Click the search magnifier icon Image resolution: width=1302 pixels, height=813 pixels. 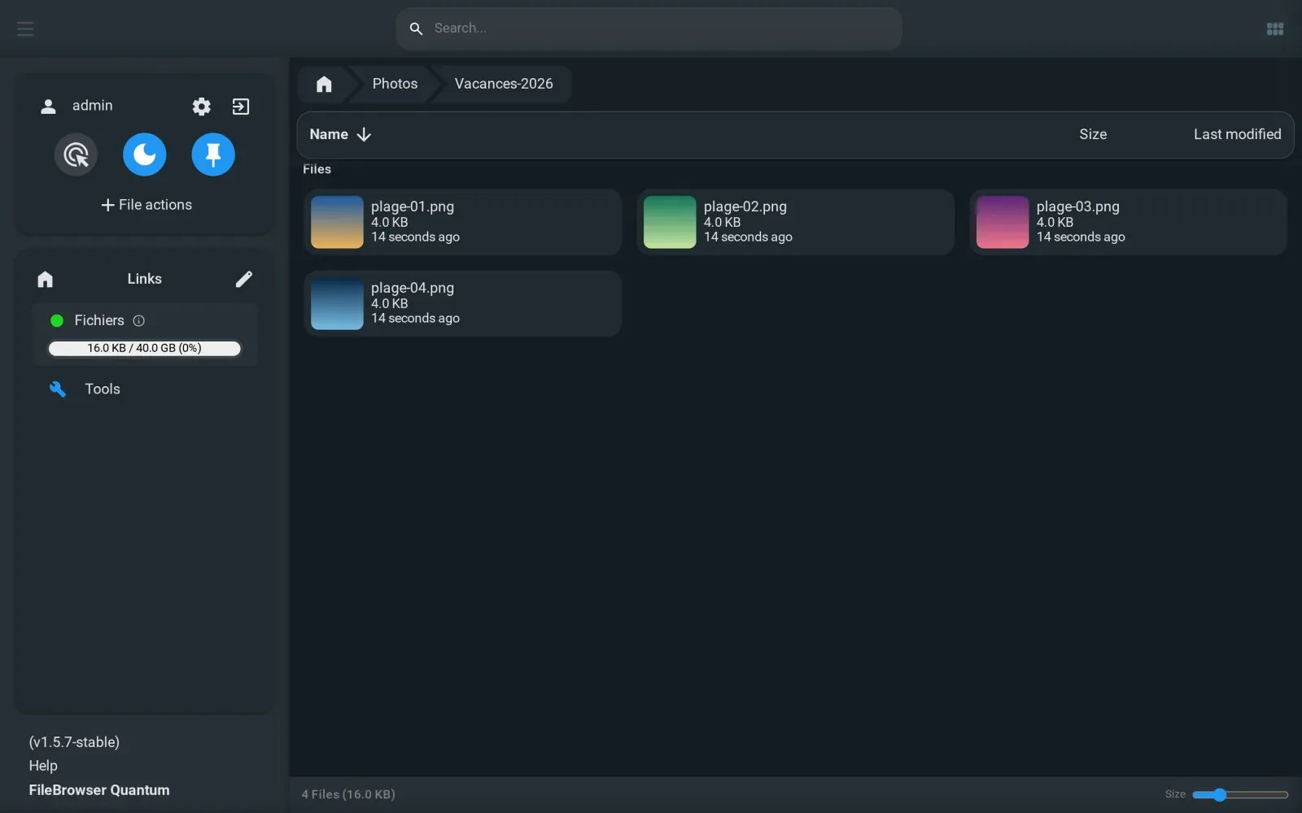click(x=416, y=28)
